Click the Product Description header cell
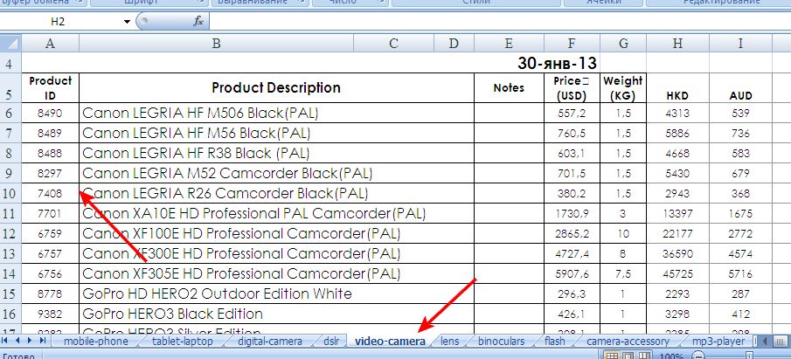The width and height of the screenshot is (791, 359). [x=276, y=87]
